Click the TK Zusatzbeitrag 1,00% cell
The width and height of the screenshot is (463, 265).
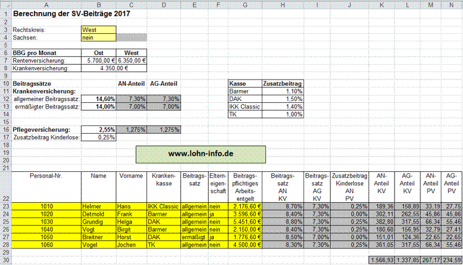(283, 114)
